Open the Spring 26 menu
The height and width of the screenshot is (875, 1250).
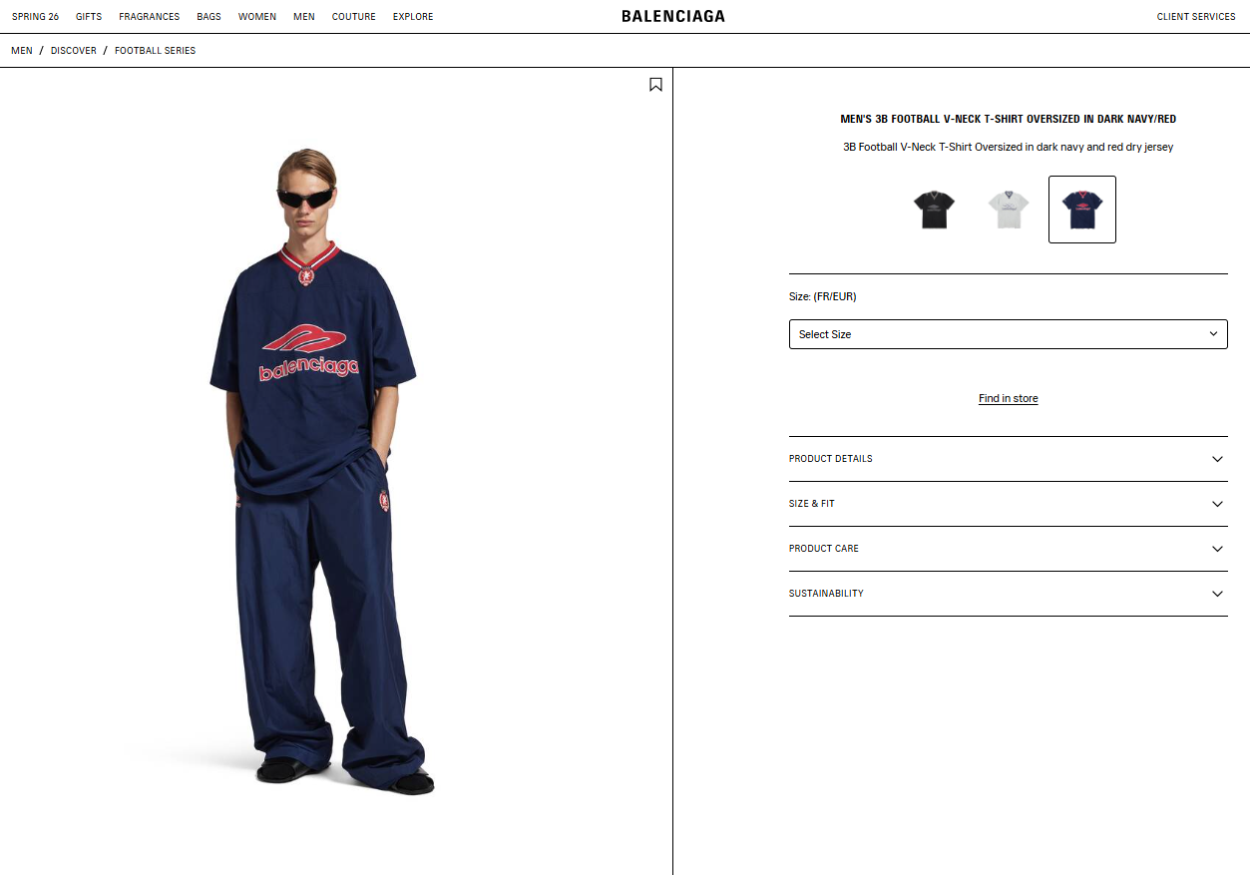(35, 17)
